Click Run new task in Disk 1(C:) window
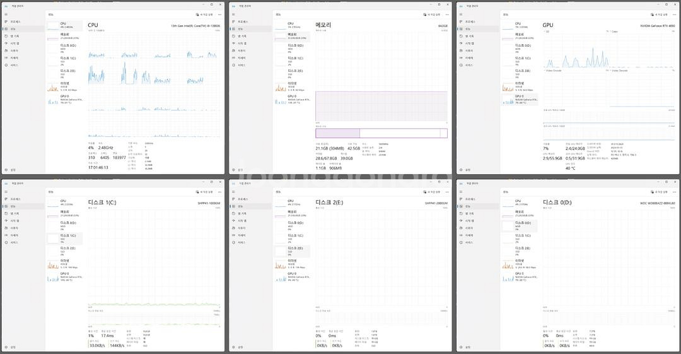The width and height of the screenshot is (681, 354). click(204, 192)
